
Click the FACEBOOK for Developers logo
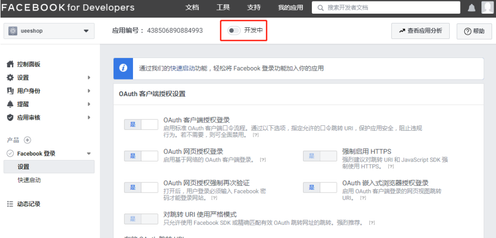(x=68, y=8)
